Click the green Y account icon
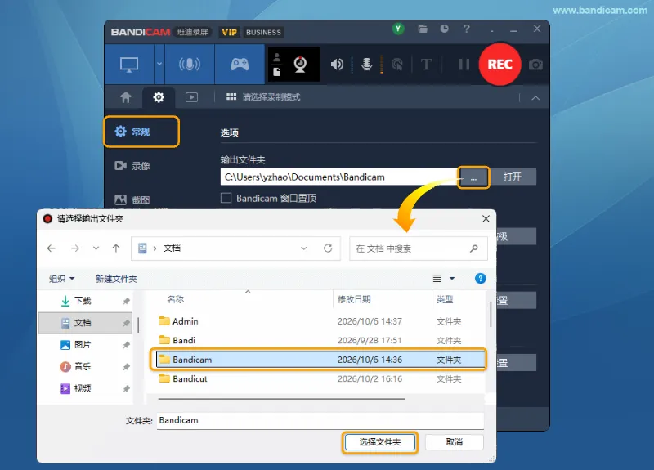 [x=398, y=29]
